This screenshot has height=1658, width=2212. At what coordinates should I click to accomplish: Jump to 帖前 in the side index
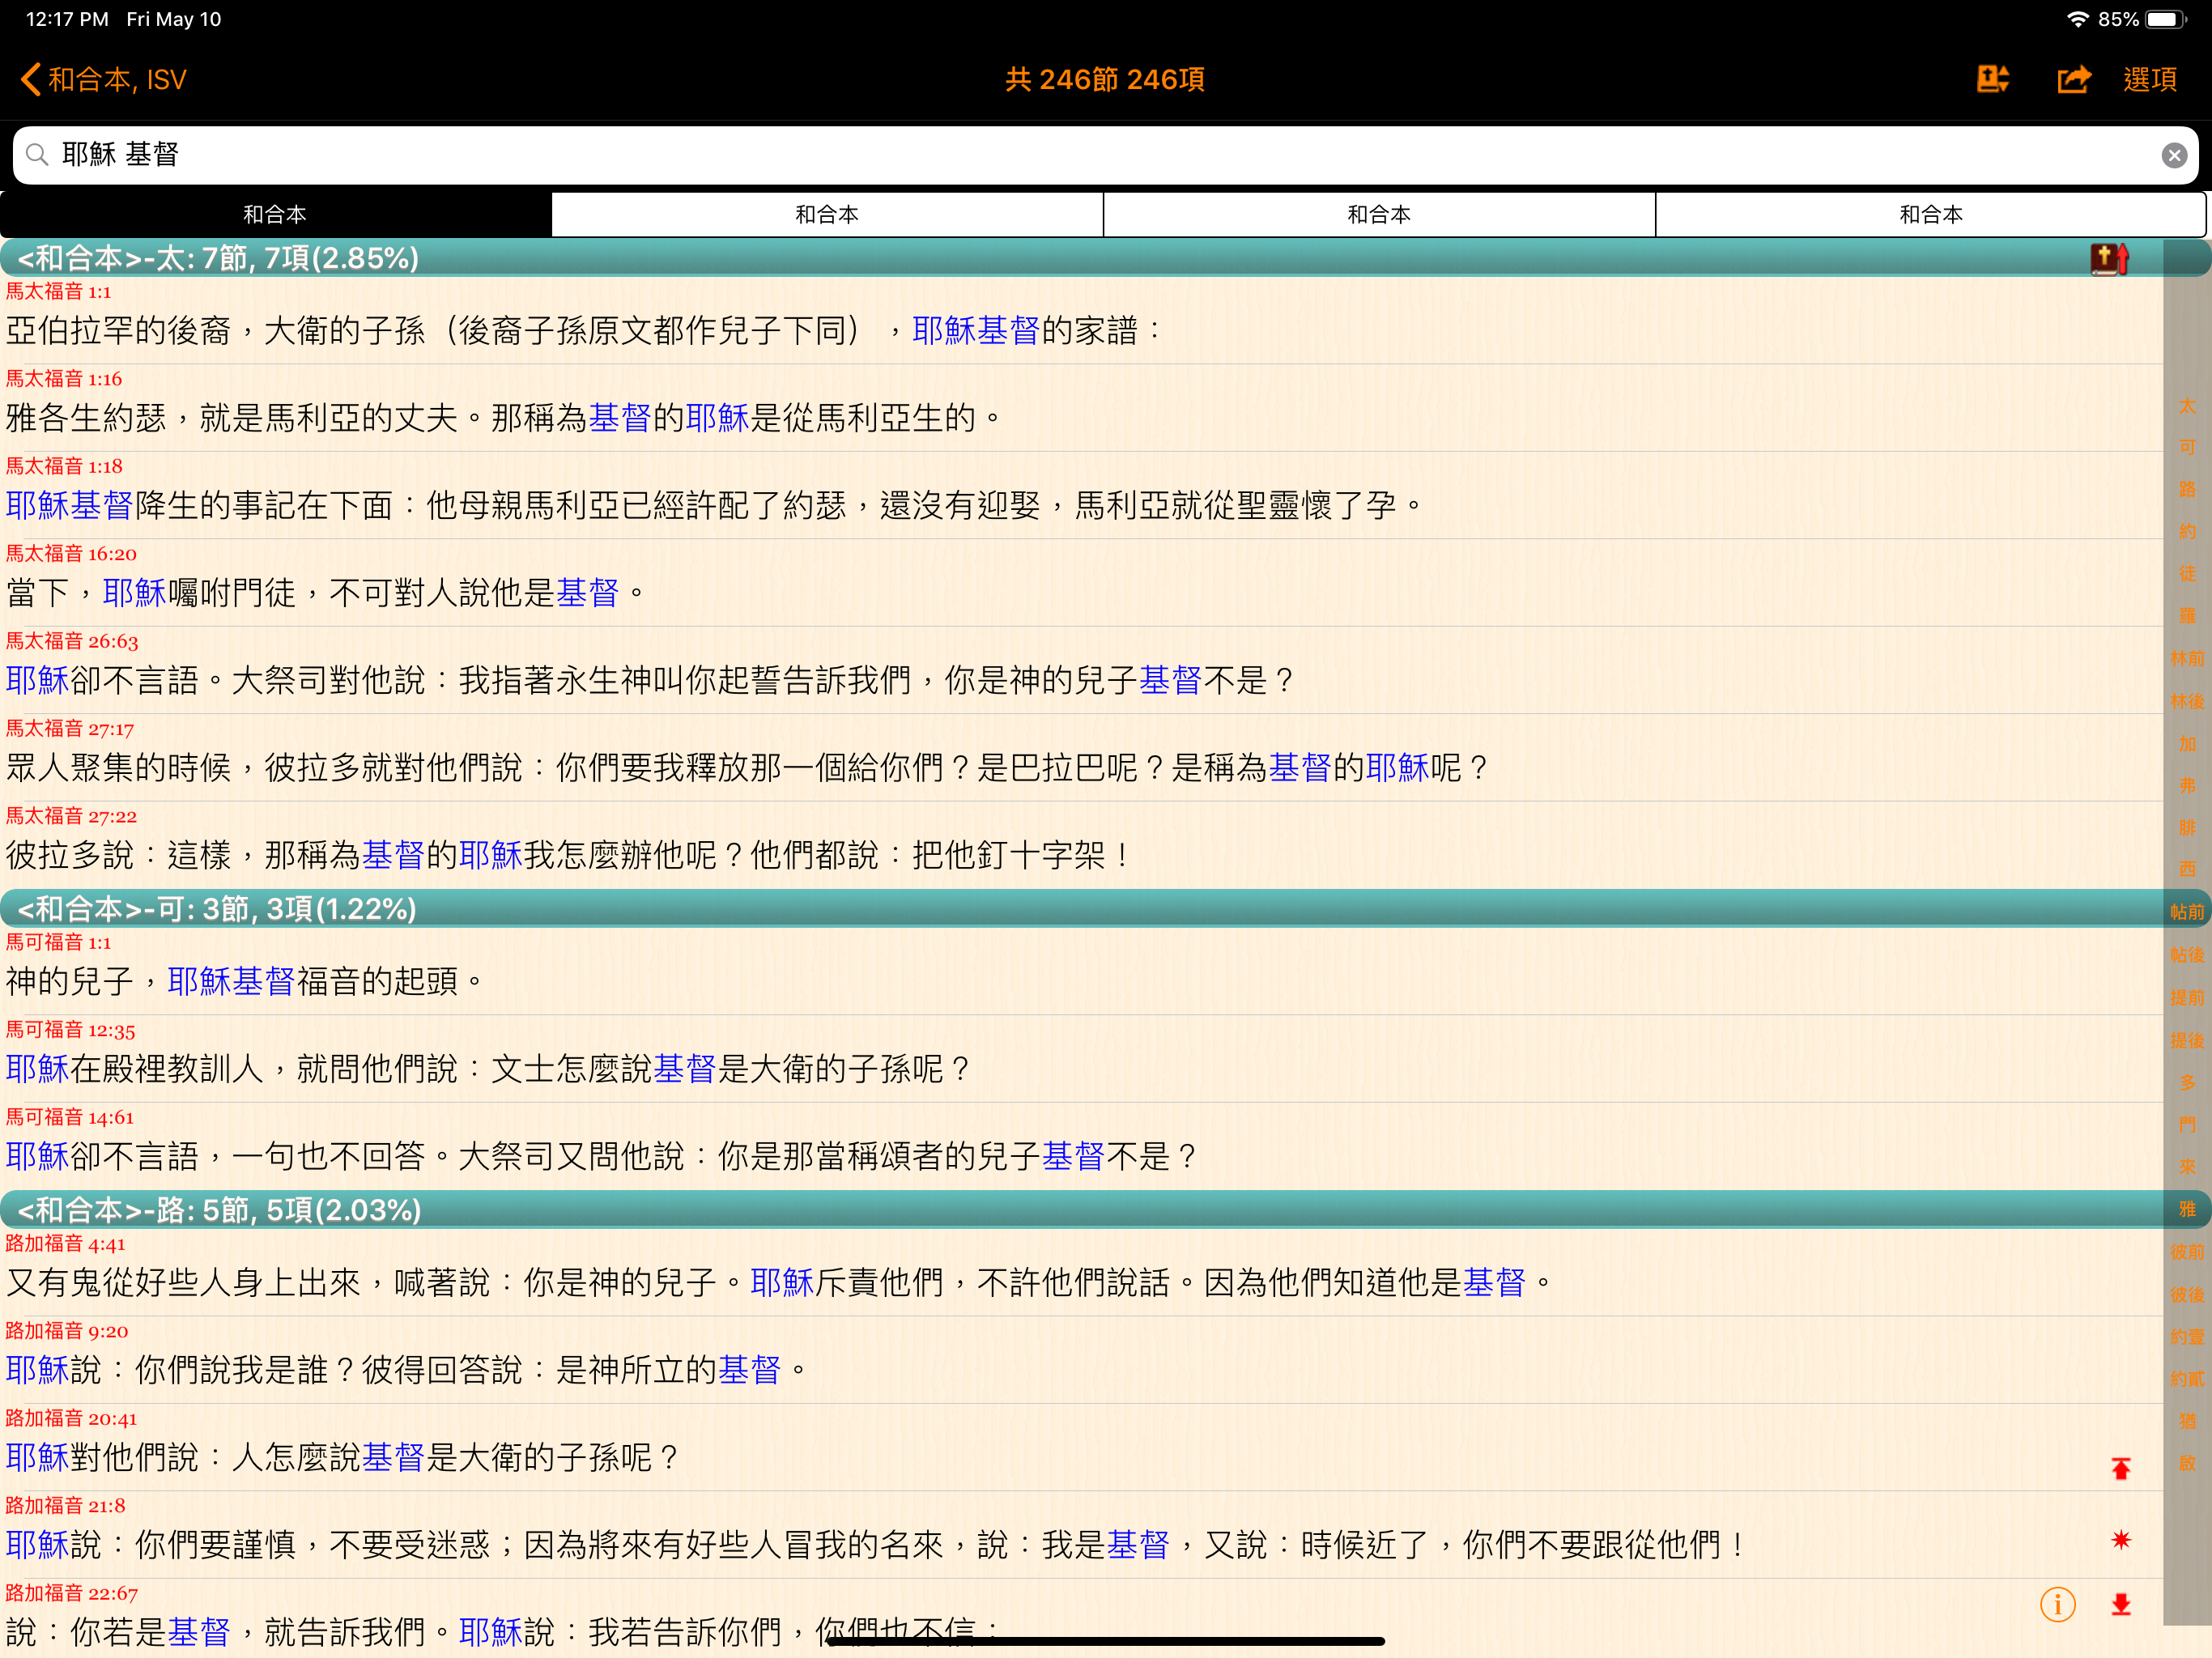(2187, 912)
